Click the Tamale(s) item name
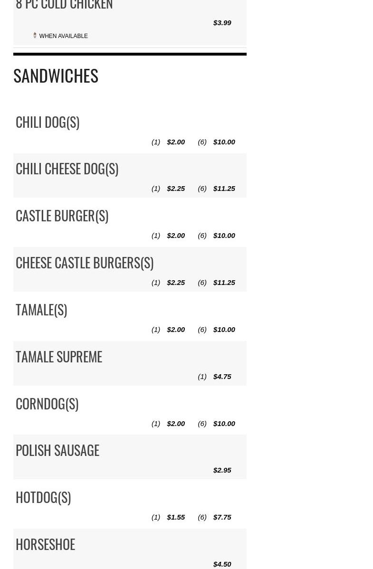Screen dimensions: 373x569 41,310
